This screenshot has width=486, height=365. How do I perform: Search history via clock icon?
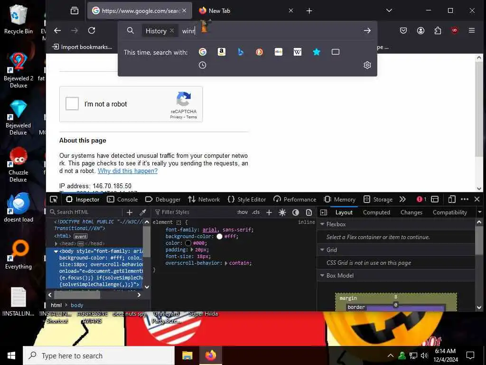click(202, 65)
